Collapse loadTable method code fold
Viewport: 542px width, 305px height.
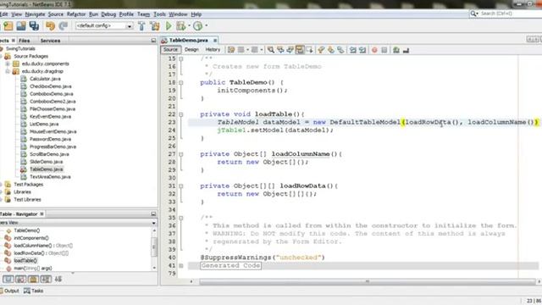click(180, 114)
